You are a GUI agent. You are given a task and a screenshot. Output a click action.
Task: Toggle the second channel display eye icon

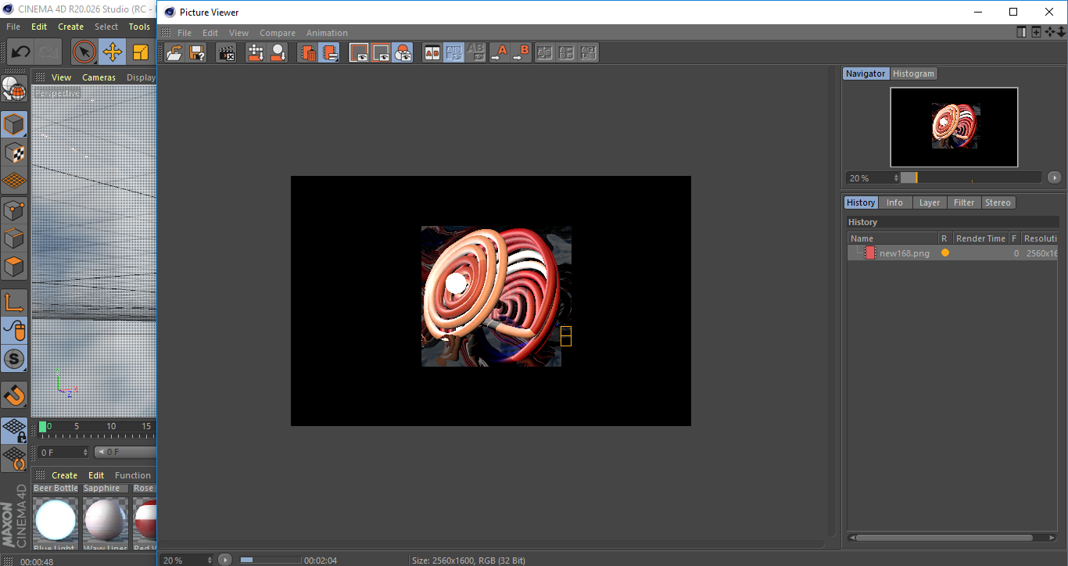click(381, 52)
